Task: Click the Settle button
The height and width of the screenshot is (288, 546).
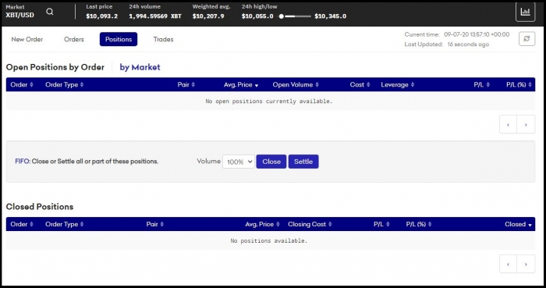Action: click(x=303, y=162)
